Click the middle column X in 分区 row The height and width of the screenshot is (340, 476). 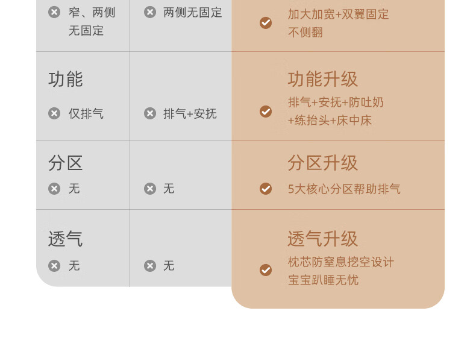coord(150,189)
